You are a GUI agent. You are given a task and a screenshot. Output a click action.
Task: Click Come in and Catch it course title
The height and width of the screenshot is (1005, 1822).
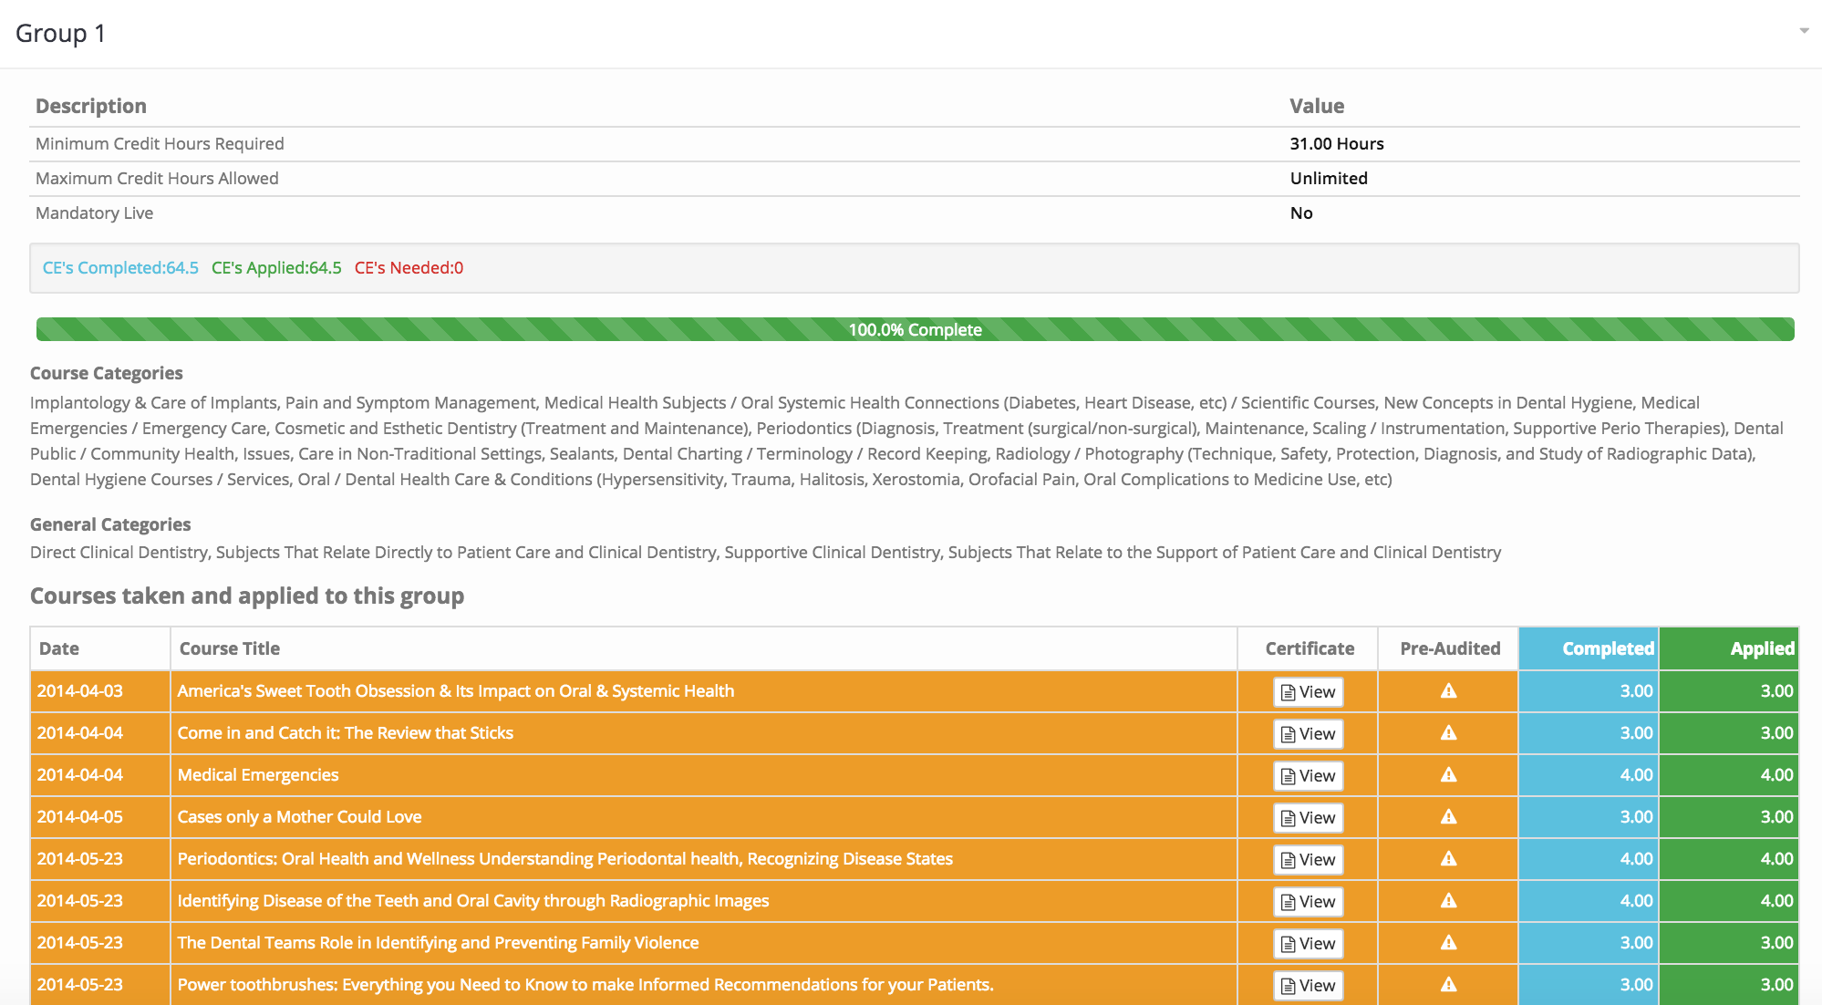tap(346, 733)
